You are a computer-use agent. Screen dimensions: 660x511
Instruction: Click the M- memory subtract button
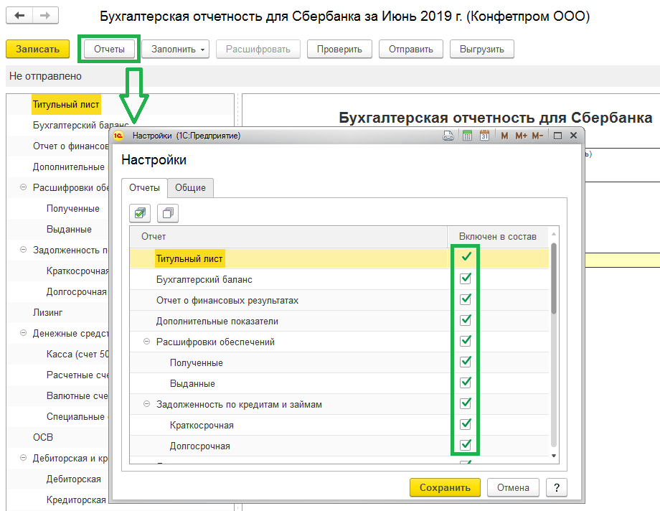pos(539,136)
